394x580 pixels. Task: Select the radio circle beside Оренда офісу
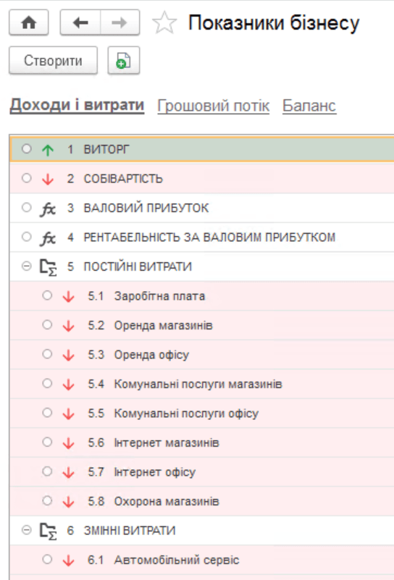coord(47,354)
